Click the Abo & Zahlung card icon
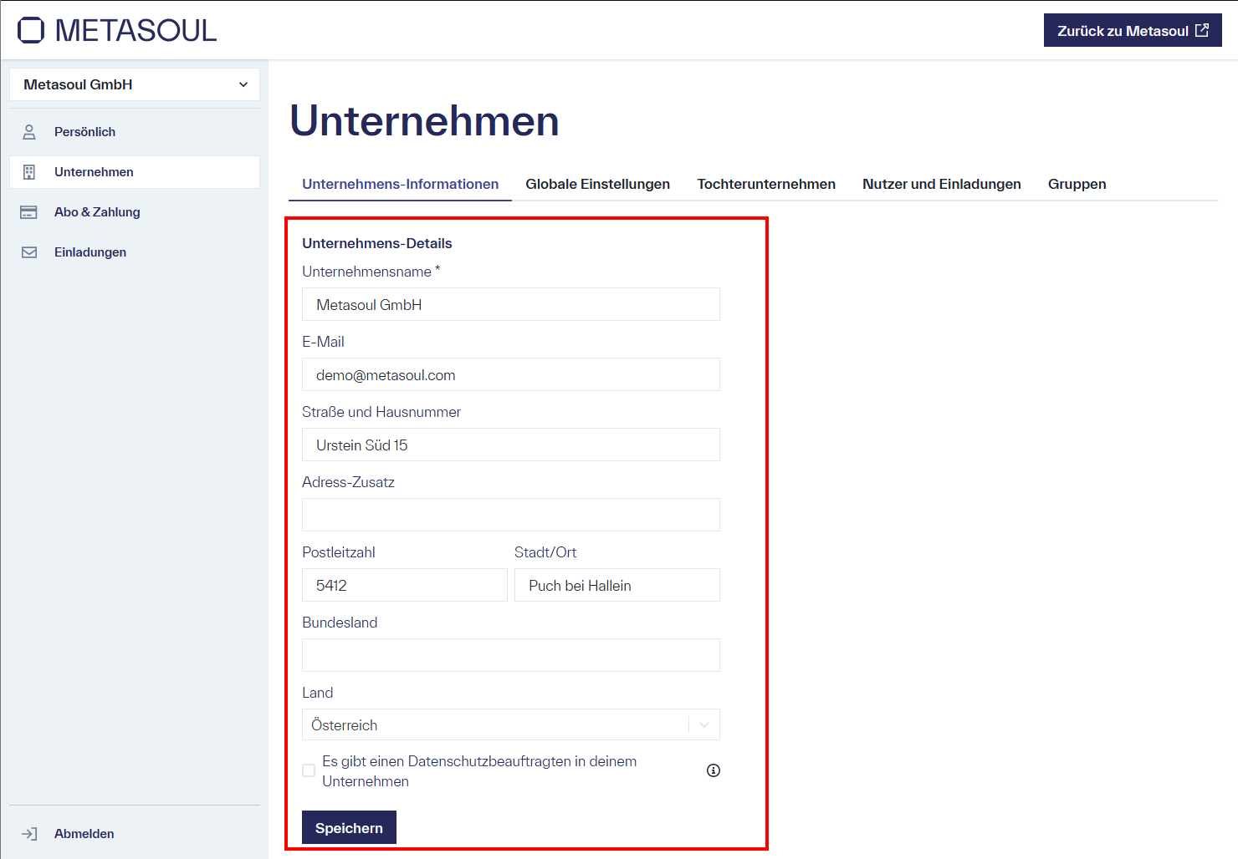Screen dimensions: 1238x859 29,211
